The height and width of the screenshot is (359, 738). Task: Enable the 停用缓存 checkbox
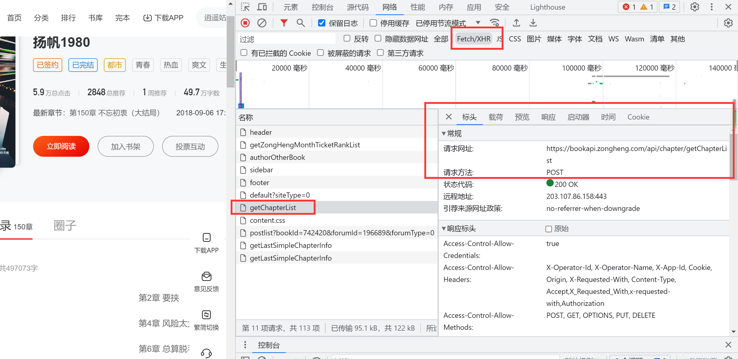373,23
